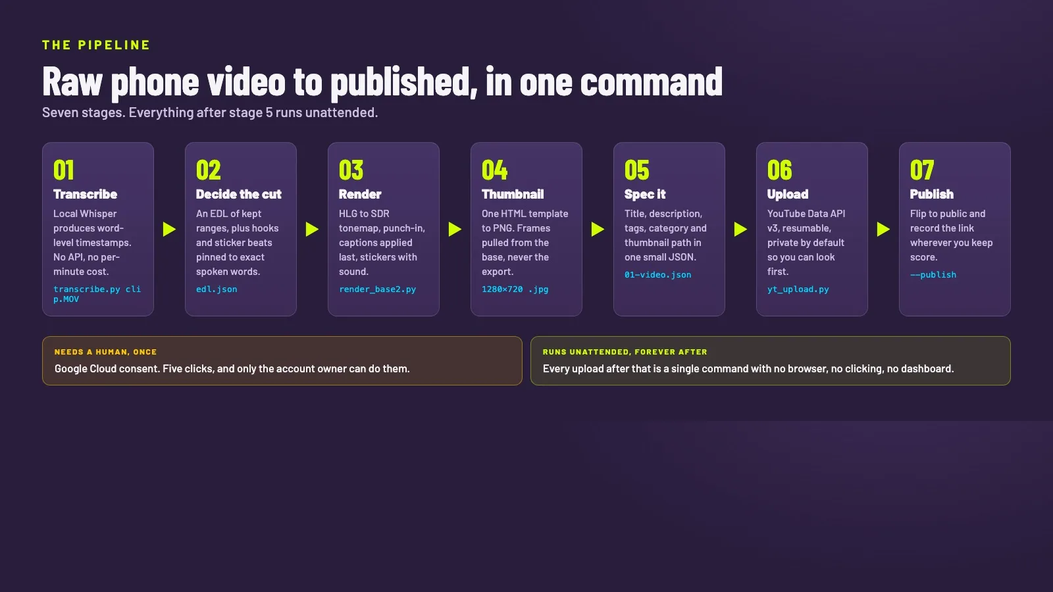Click the 'RUNS UNATTENDED, FOREVER AFTER' label
Screen dimensions: 1053x592
pos(625,352)
